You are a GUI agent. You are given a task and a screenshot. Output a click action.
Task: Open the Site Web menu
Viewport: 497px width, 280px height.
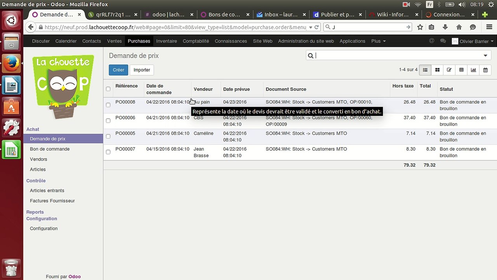click(262, 41)
